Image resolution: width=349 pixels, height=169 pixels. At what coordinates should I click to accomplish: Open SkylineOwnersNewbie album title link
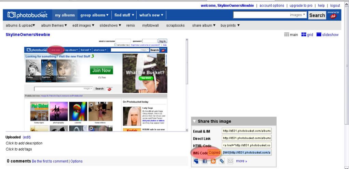(x=28, y=35)
